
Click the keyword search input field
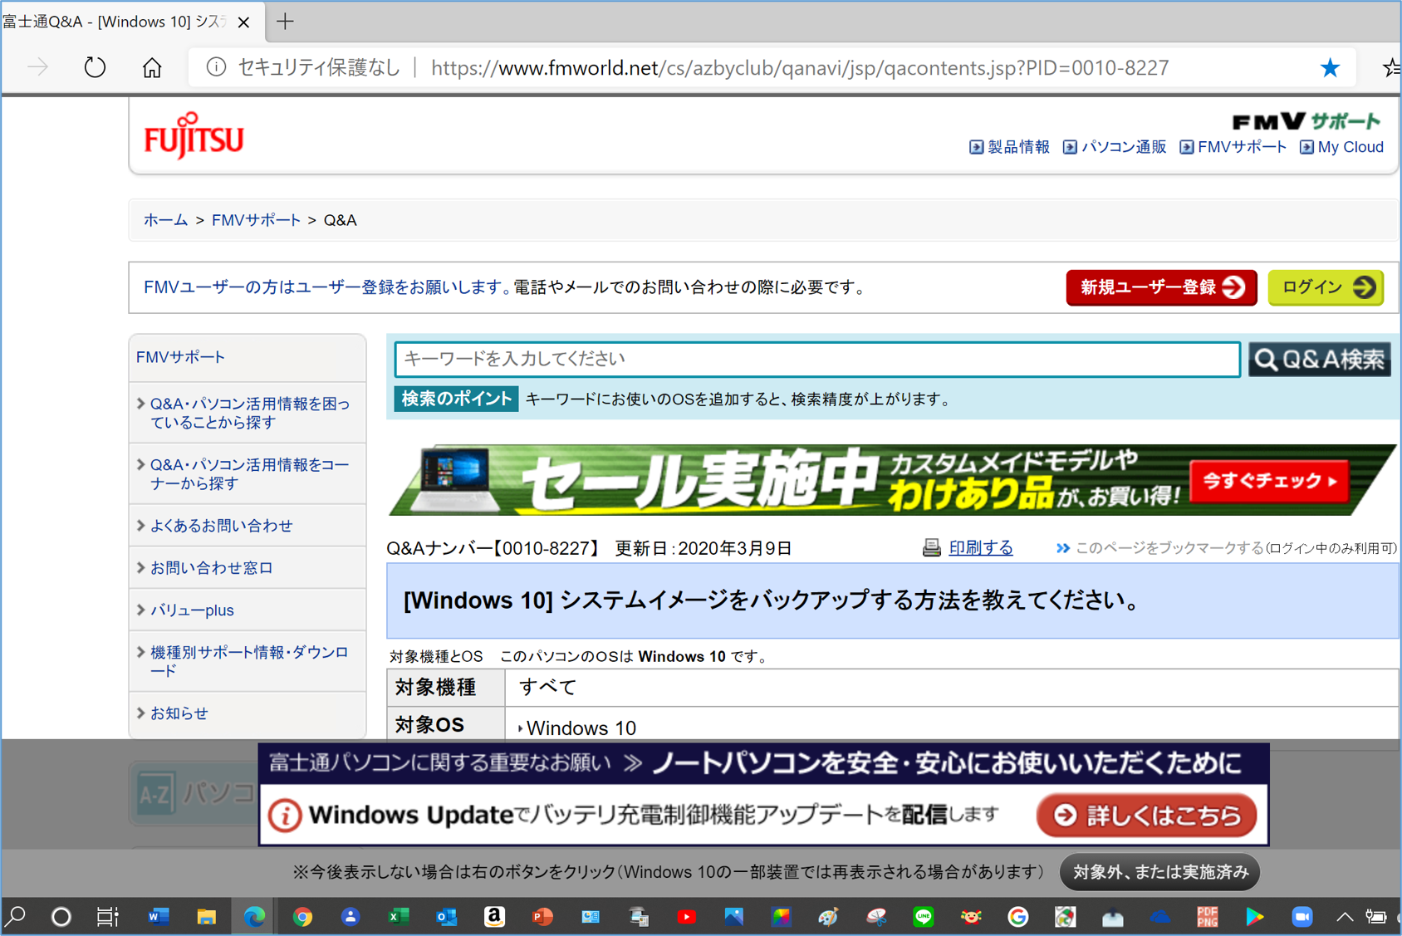pos(817,359)
